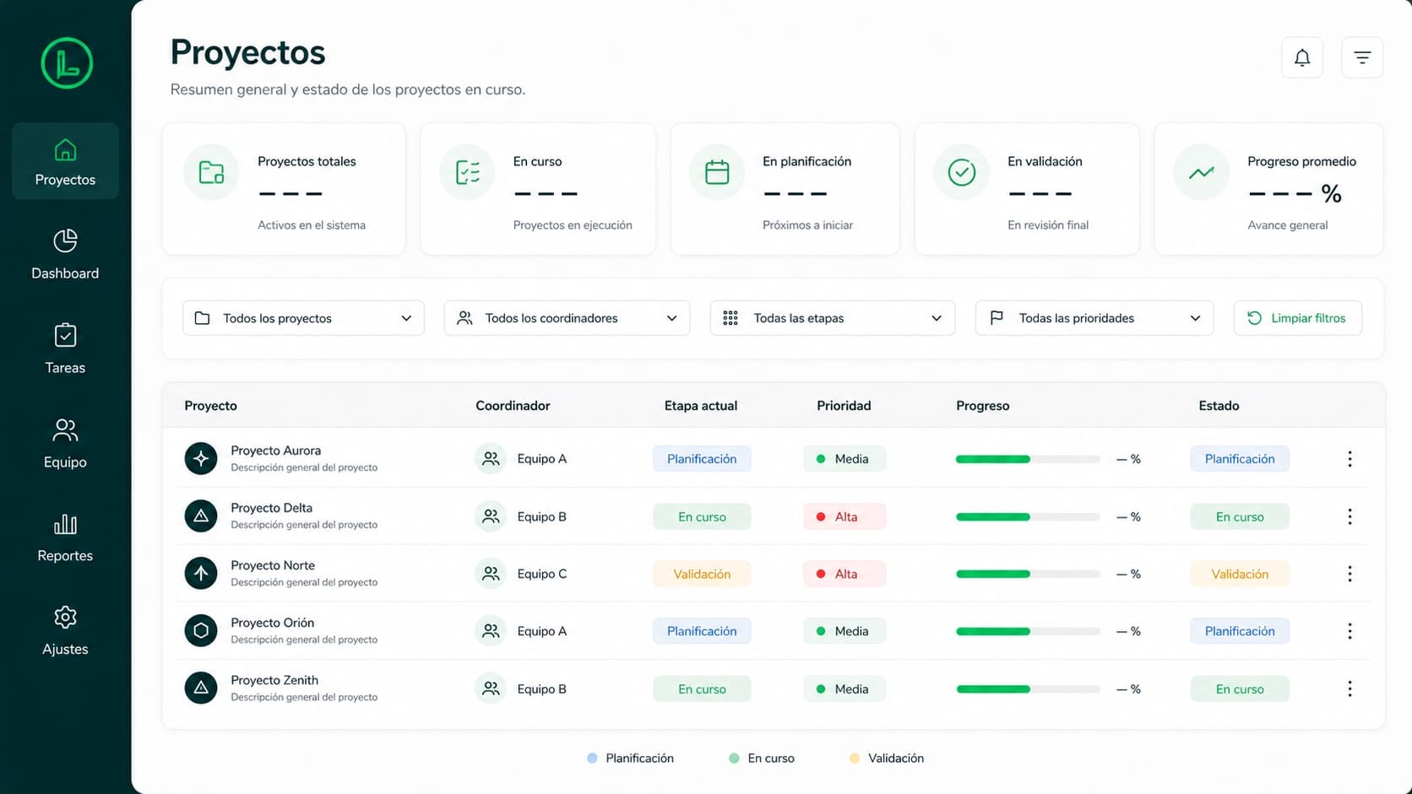Expand the Todos los proyectos dropdown

(303, 318)
